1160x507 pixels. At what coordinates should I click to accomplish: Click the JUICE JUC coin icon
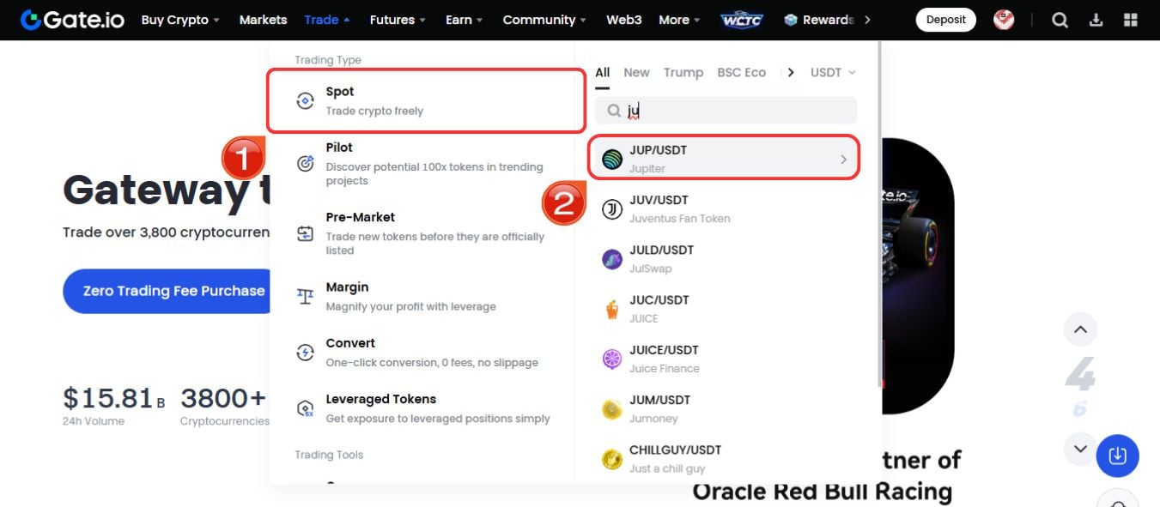pos(612,309)
